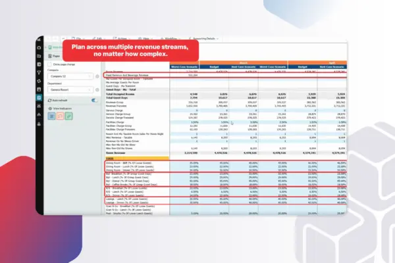
Task: Toggle the green link indicator button
Action: [68, 116]
